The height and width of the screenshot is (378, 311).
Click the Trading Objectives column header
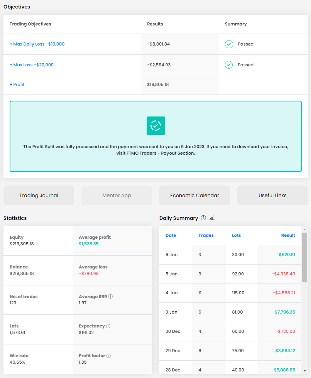click(x=30, y=24)
